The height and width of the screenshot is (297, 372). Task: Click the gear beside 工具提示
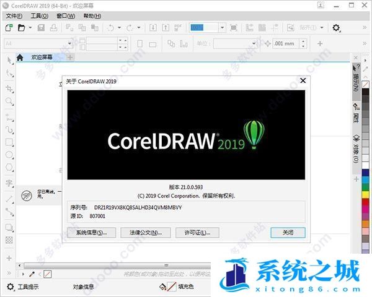click(x=10, y=287)
